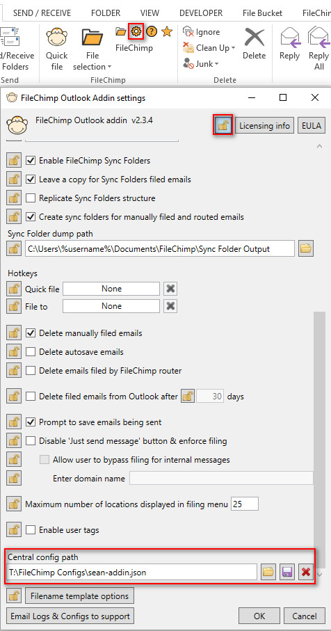Check Delete autosave emails
The image size is (331, 631).
tap(31, 352)
